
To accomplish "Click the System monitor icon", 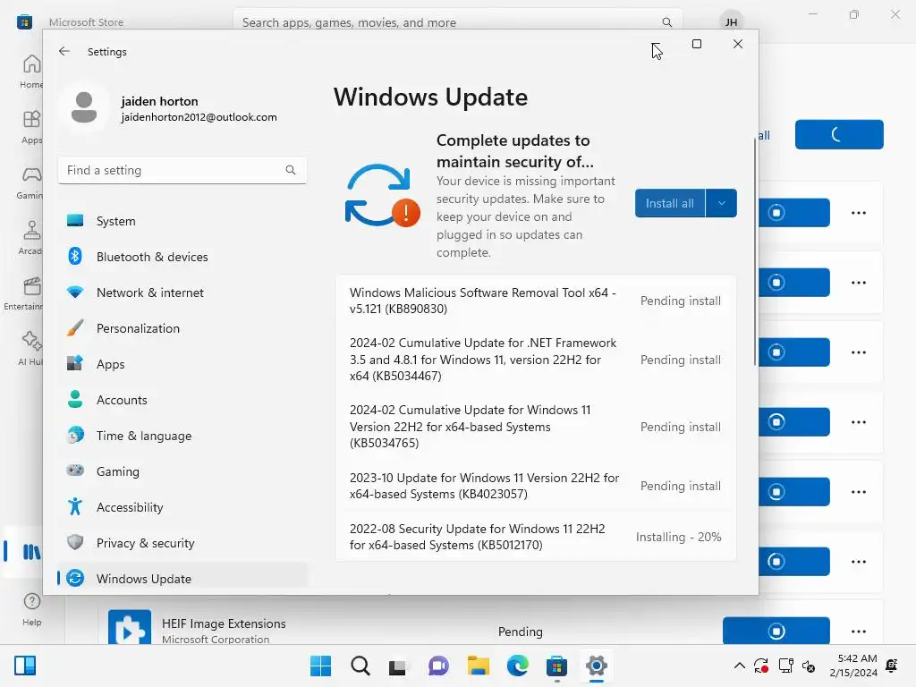I will click(75, 221).
